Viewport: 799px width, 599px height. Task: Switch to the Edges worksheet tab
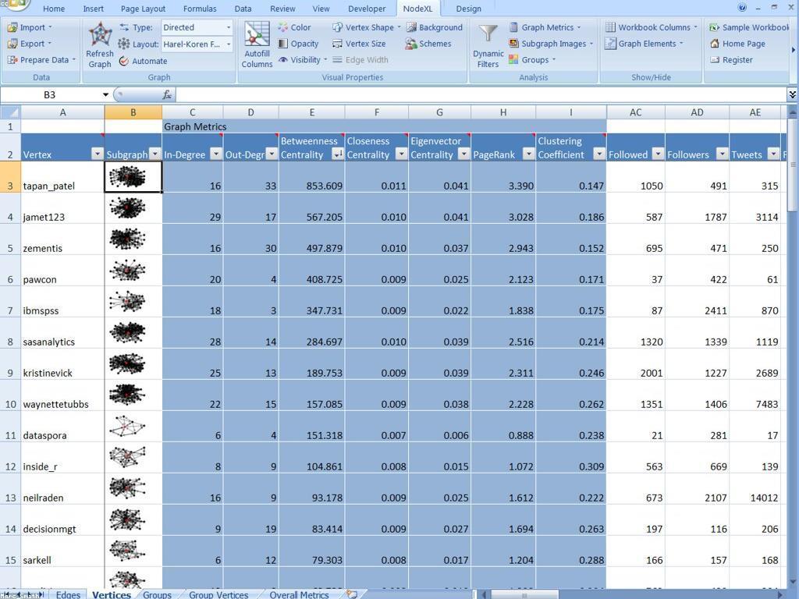pos(68,594)
